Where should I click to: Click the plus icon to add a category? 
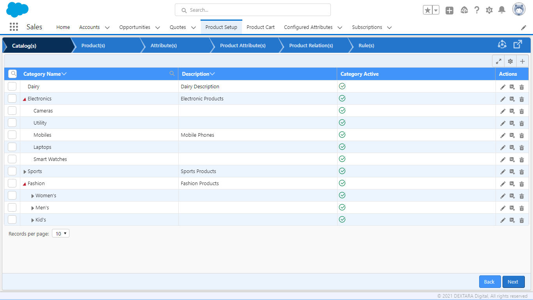[x=522, y=61]
